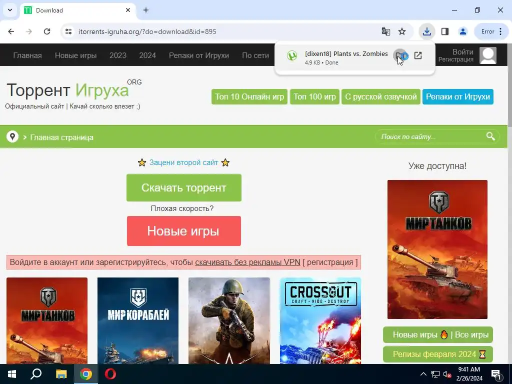Screen dimensions: 512x384
Task: Click the user avatar icon
Action: pos(488,55)
